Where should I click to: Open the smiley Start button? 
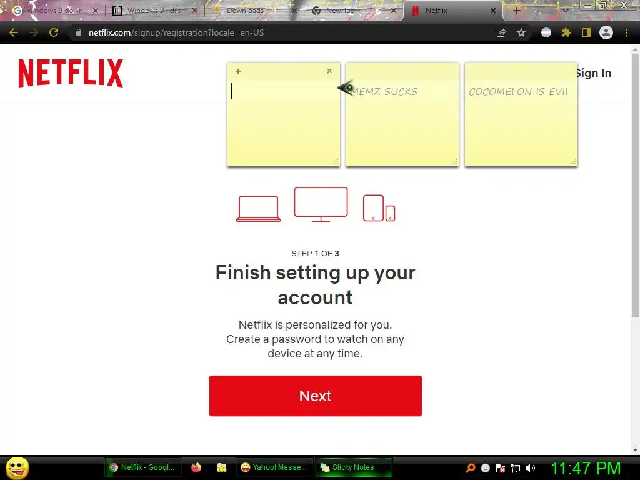click(x=17, y=467)
